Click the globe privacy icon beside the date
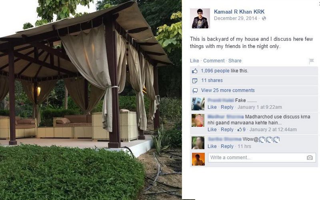The image size is (320, 200). tap(264, 18)
